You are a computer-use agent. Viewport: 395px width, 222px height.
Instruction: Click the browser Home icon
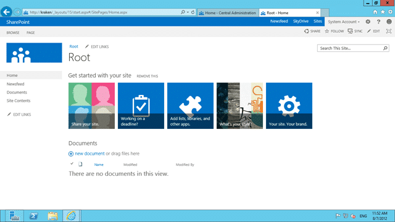click(375, 12)
